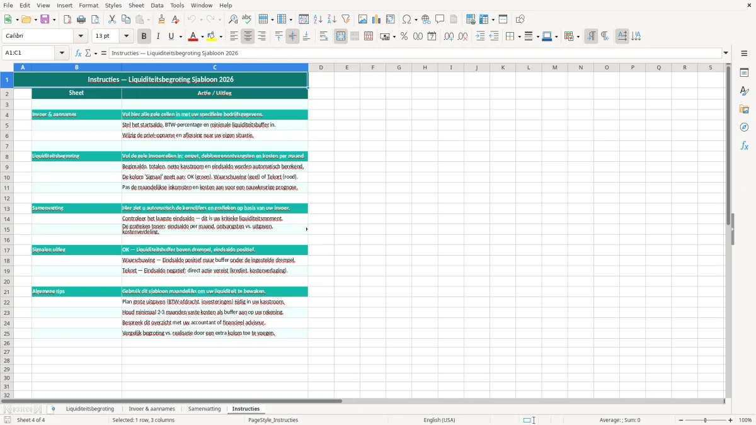
Task: Copy the selection to clipboard
Action: tap(126, 20)
